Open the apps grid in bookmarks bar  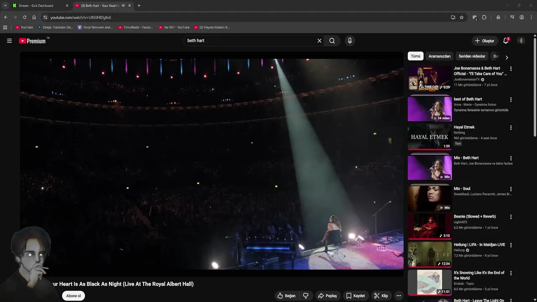[x=5, y=27]
